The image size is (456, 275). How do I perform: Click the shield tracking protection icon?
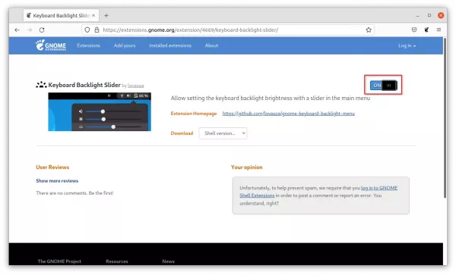(x=87, y=30)
